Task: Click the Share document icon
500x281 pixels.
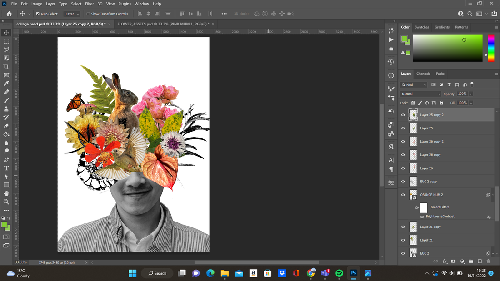Action: pyautogui.click(x=494, y=14)
